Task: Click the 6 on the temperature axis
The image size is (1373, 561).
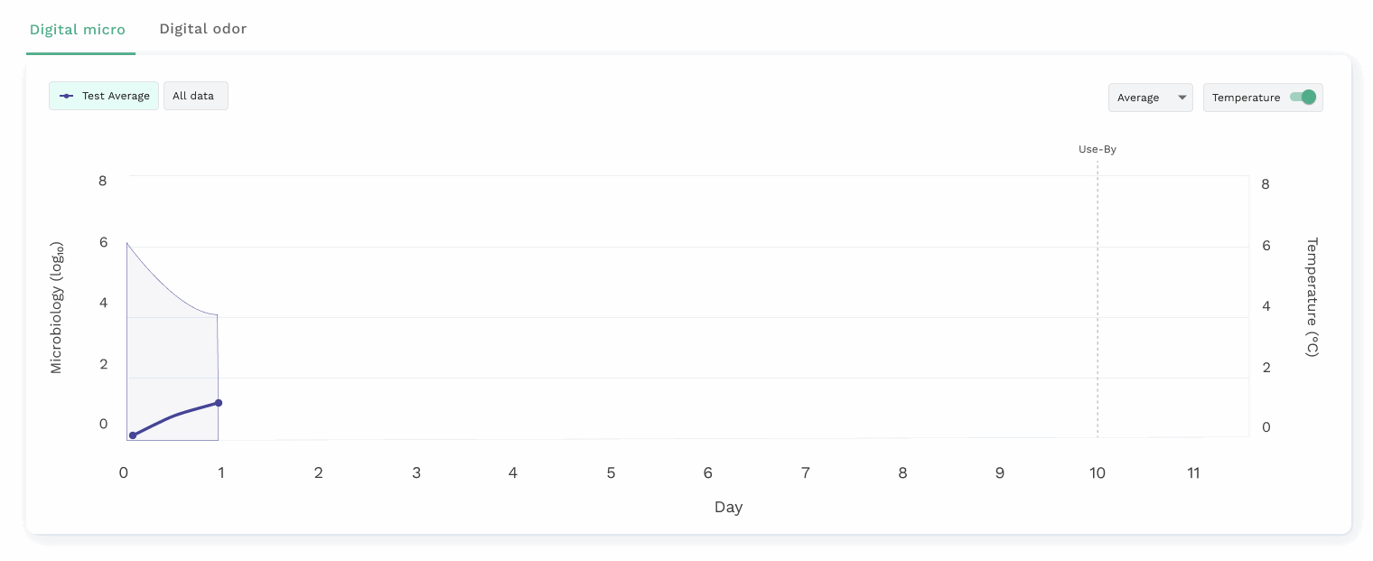Action: pyautogui.click(x=1266, y=246)
